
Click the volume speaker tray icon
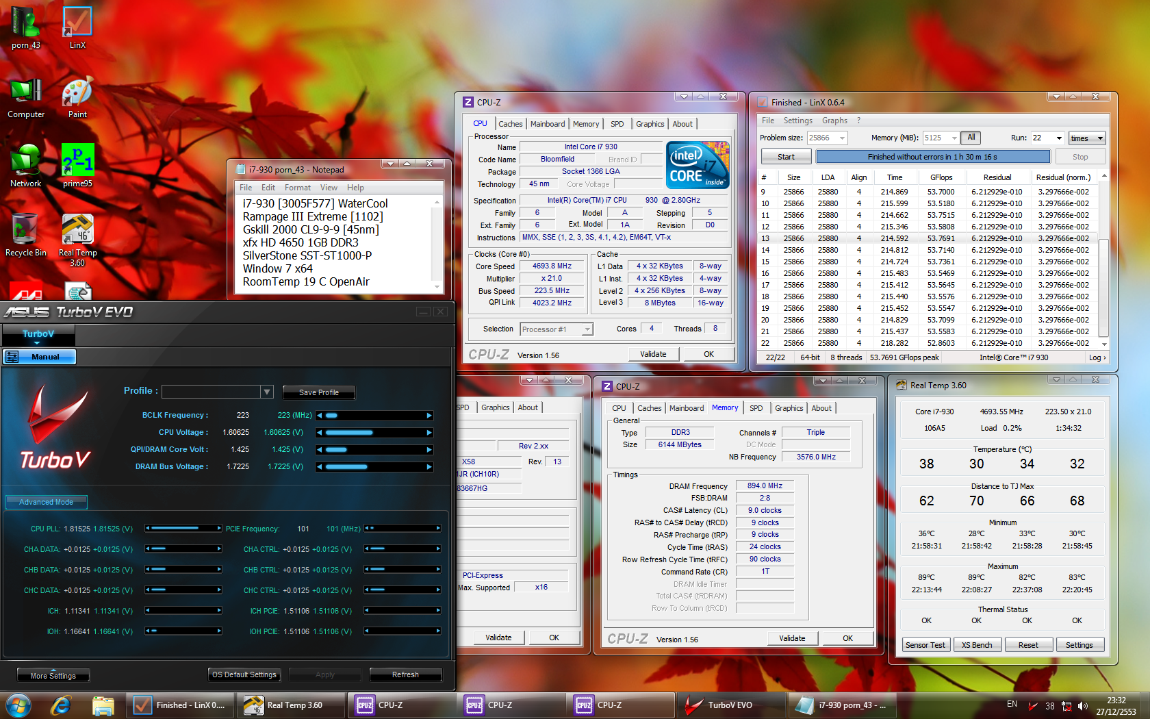click(1082, 705)
